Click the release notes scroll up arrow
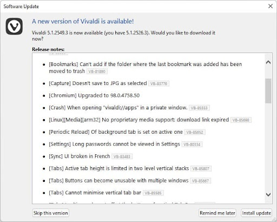The width and height of the screenshot is (277, 222). pos(268,62)
